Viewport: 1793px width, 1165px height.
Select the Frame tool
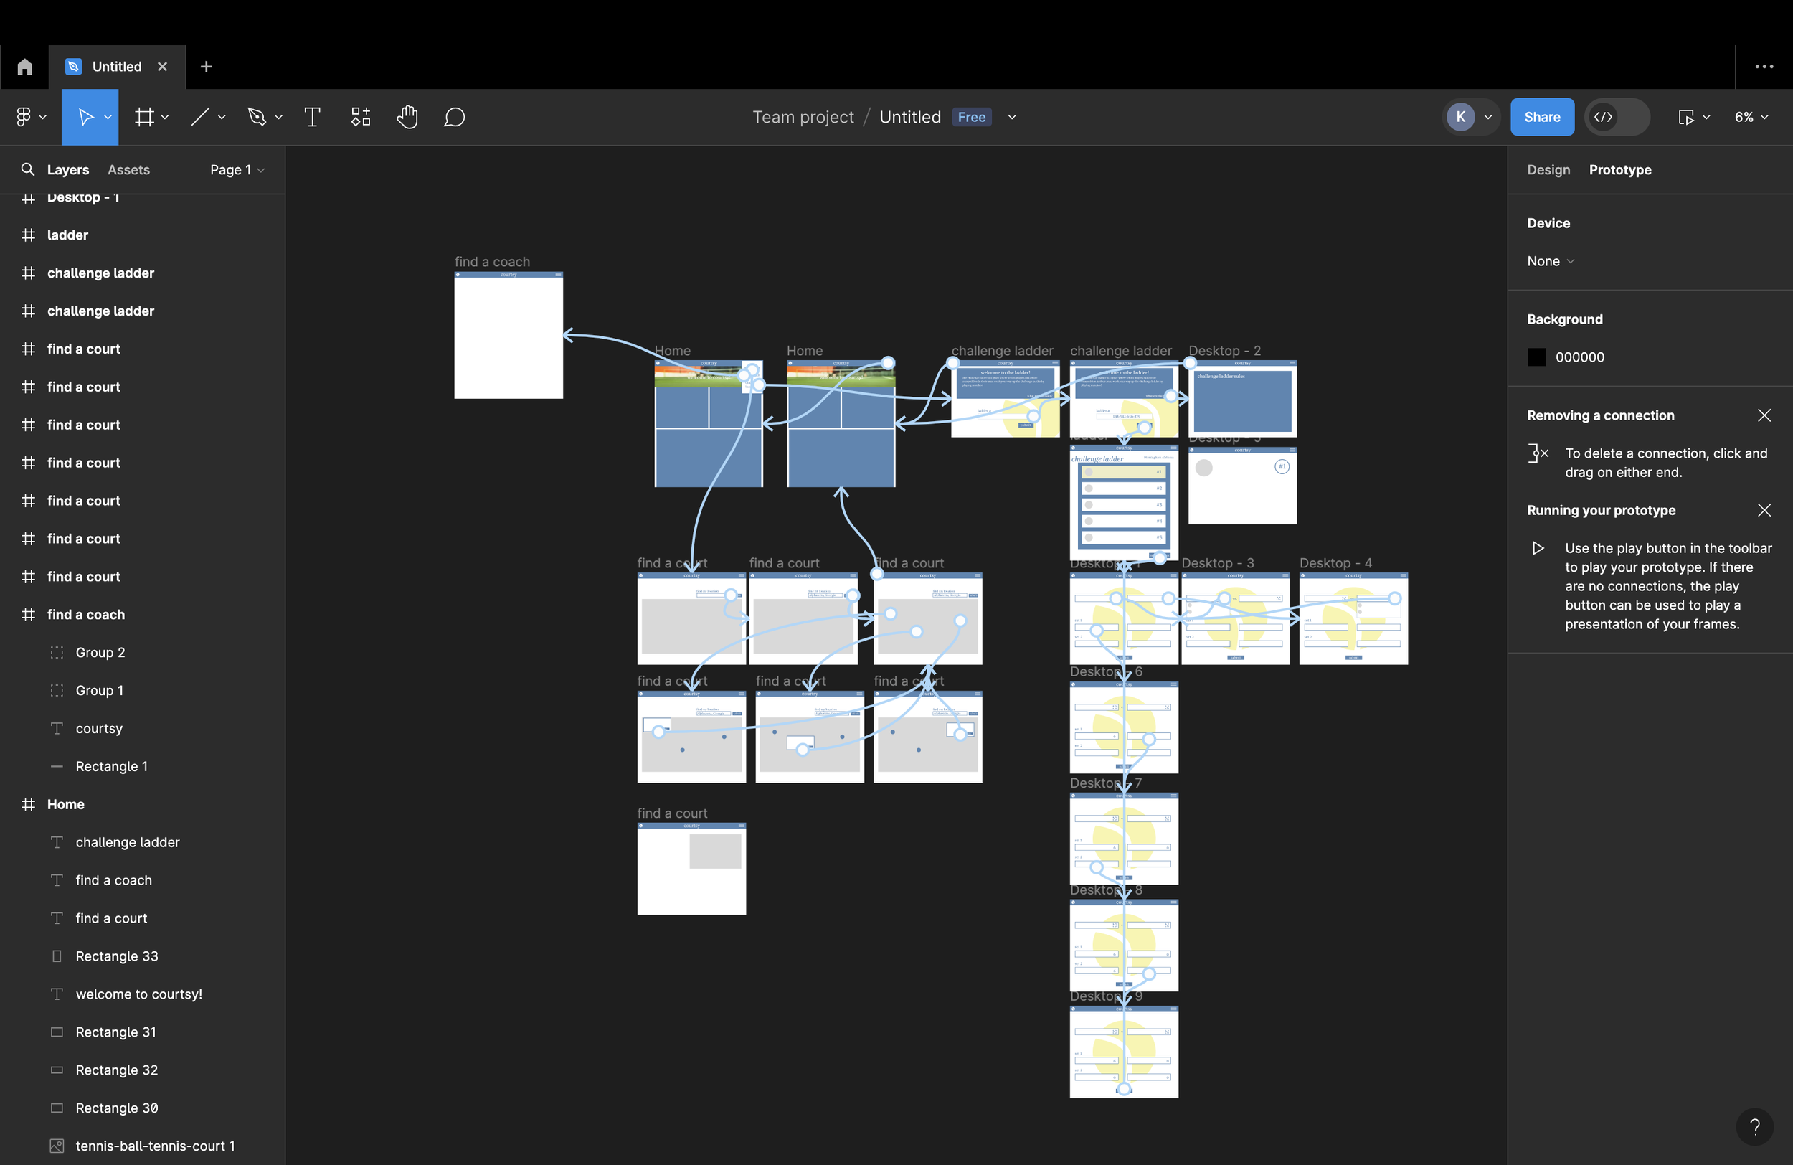pyautogui.click(x=144, y=117)
